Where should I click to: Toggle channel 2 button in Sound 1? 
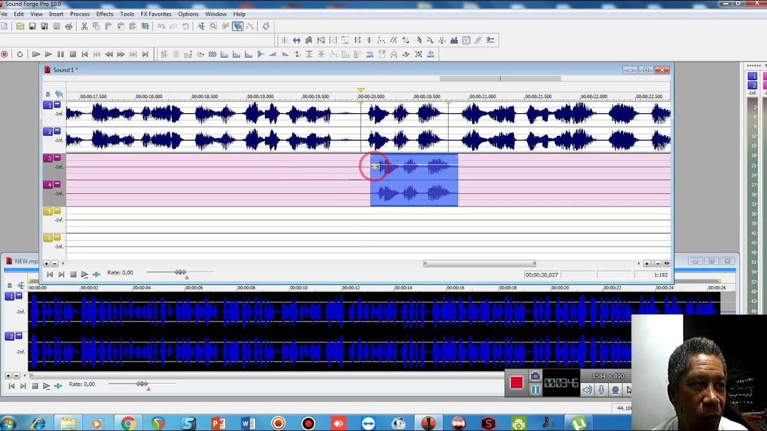tap(48, 131)
